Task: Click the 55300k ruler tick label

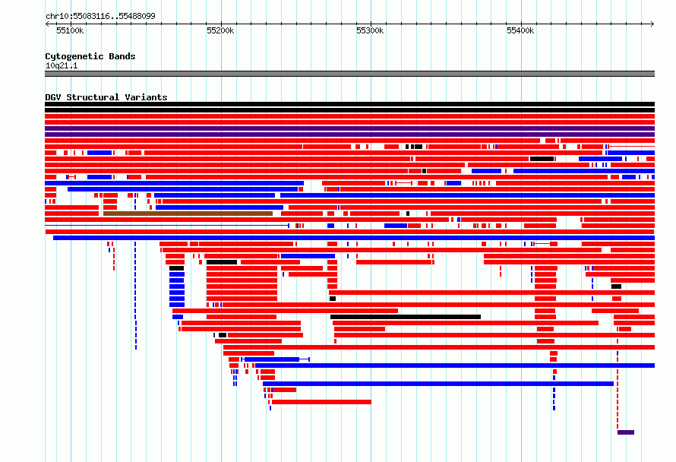Action: click(370, 30)
